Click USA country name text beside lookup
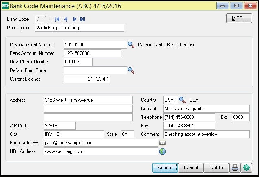 point(194,100)
